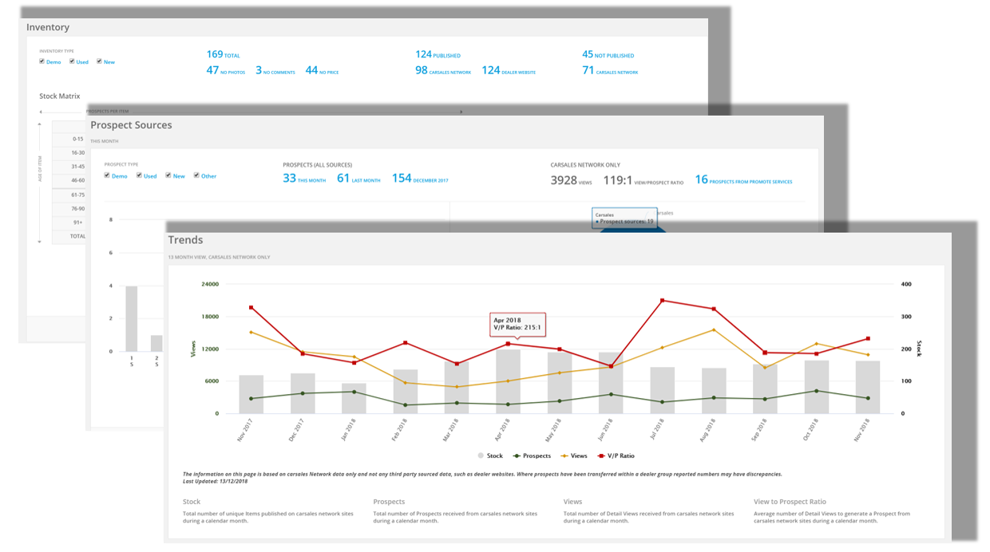990x552 pixels.
Task: Uncheck the Demo inventory type filter
Action: point(42,61)
